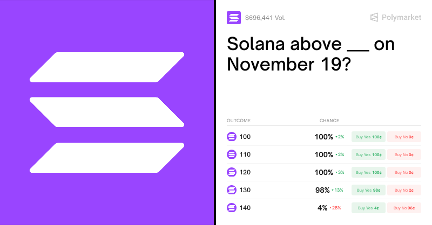Image resolution: width=432 pixels, height=225 pixels.
Task: Click the Polymarket logo icon
Action: [x=374, y=18]
